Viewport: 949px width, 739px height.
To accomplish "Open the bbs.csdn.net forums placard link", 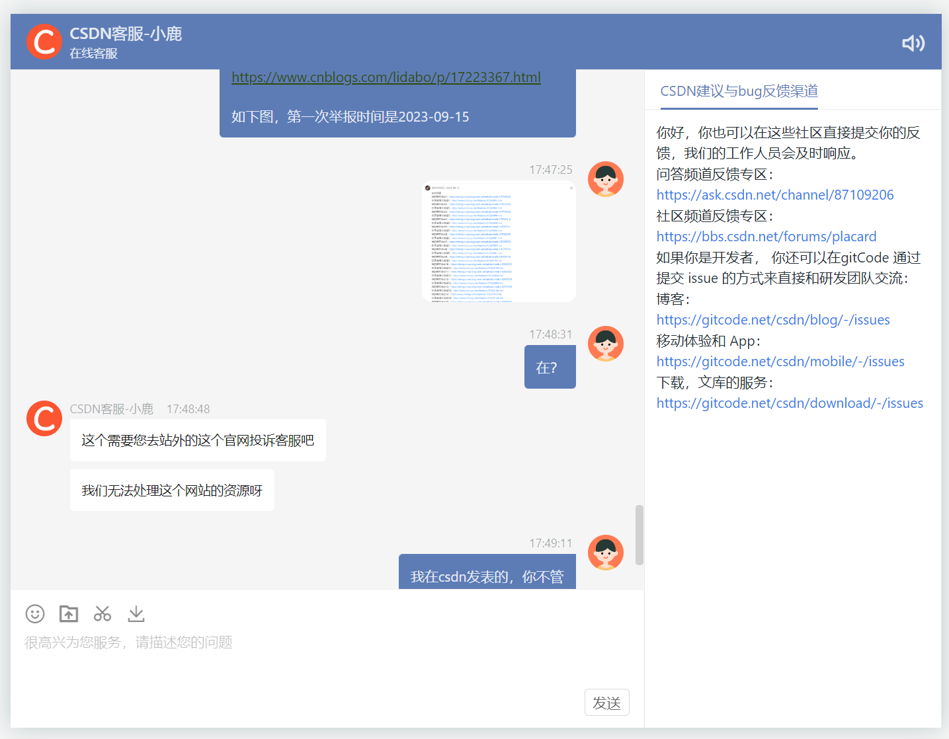I will click(766, 237).
